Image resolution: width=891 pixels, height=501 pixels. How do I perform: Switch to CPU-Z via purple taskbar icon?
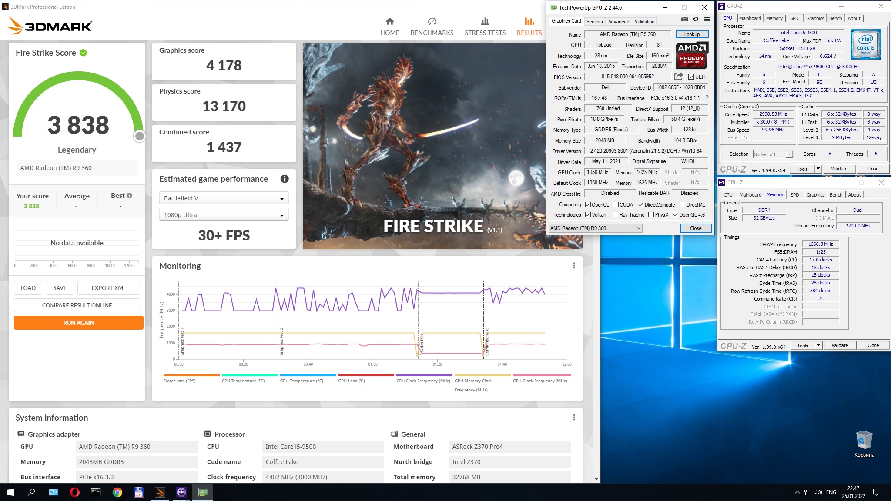click(x=181, y=492)
